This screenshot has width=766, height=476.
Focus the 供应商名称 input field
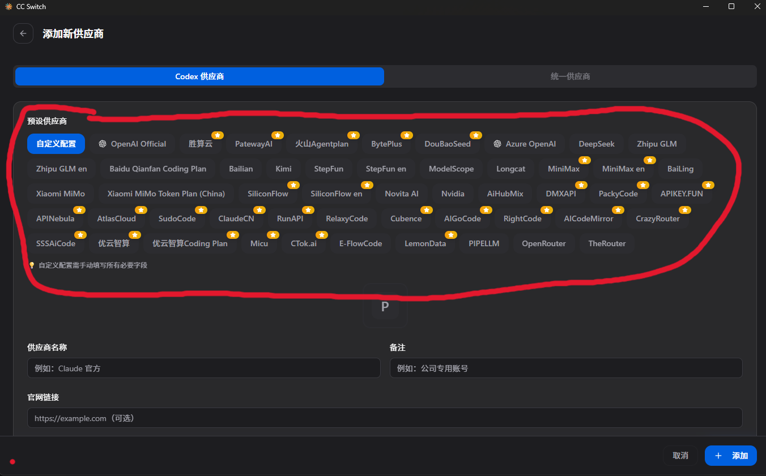[x=204, y=368]
